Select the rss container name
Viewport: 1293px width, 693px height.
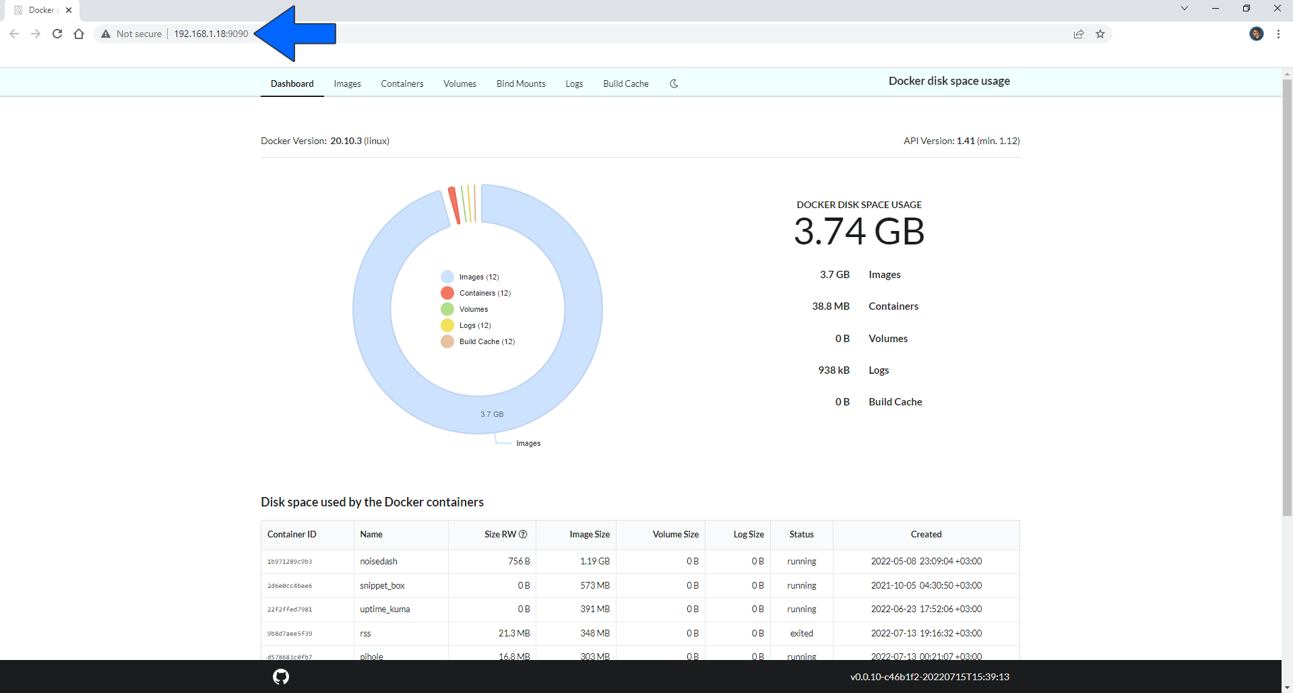(365, 633)
